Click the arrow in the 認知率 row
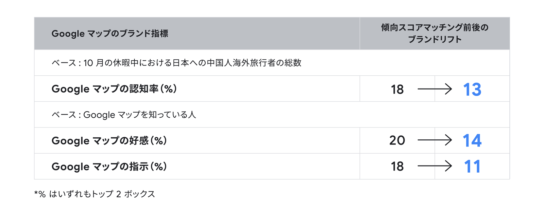 pos(435,89)
